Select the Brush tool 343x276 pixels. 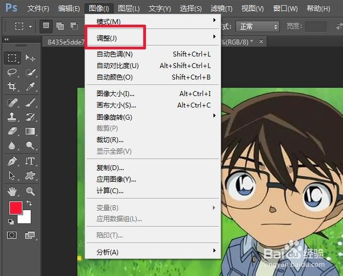coord(30,103)
